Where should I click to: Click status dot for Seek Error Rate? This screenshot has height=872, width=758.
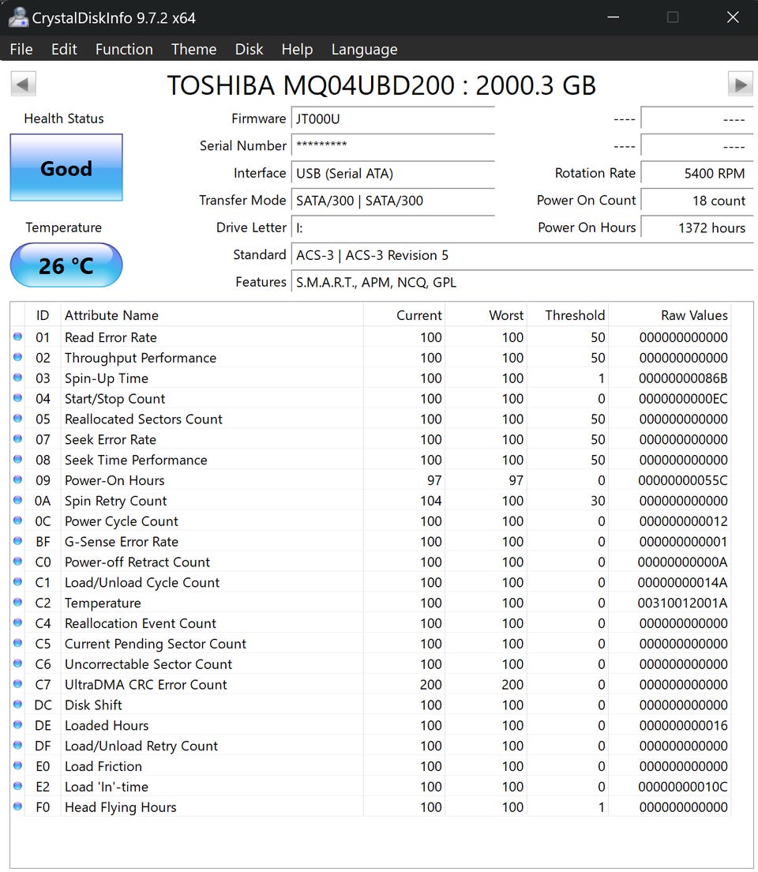pyautogui.click(x=18, y=439)
